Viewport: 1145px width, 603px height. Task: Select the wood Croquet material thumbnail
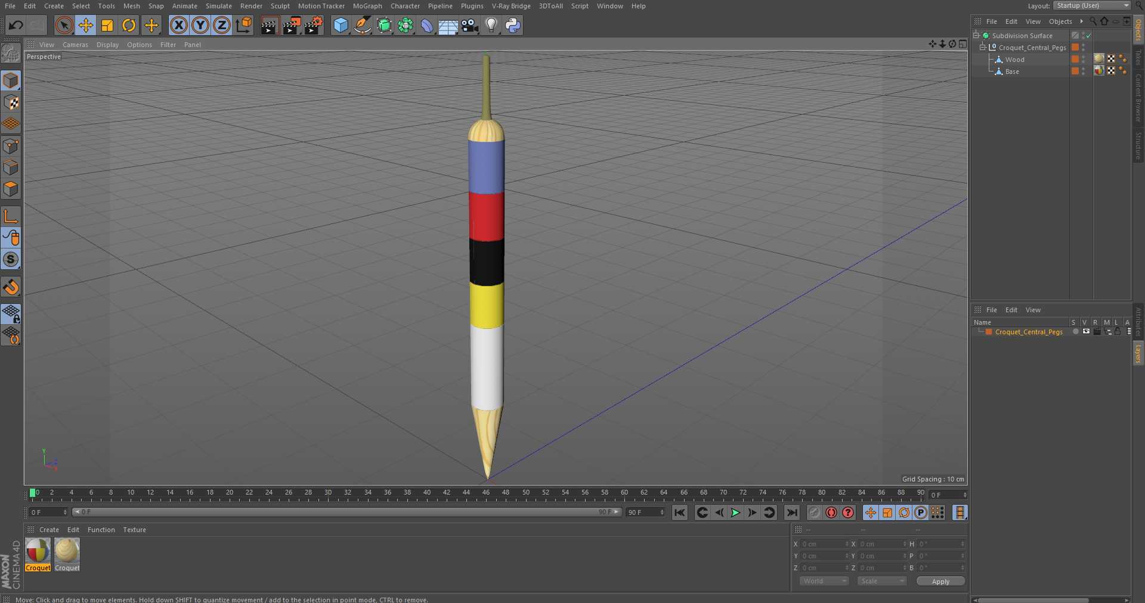point(67,551)
